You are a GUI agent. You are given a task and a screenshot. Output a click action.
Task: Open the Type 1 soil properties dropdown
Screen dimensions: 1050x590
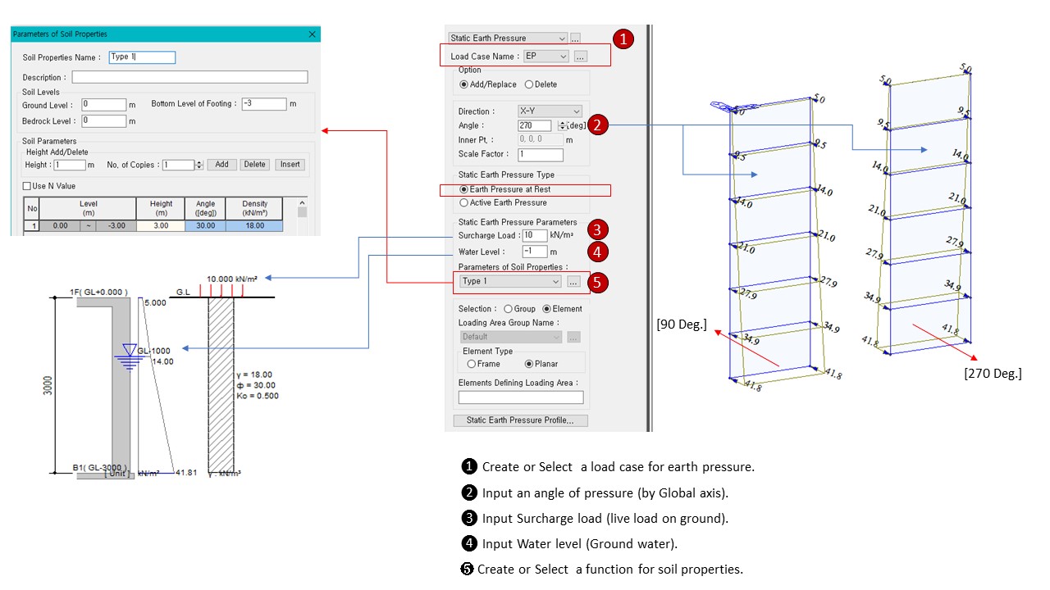[x=555, y=282]
